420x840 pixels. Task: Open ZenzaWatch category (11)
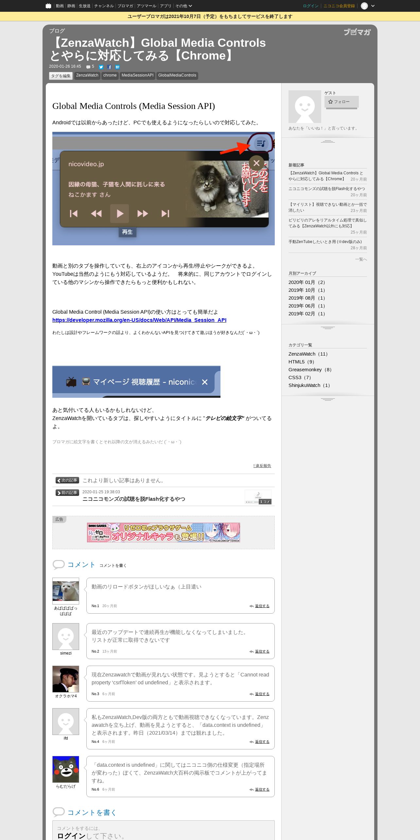coord(309,354)
